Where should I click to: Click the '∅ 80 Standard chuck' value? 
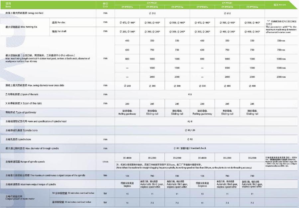tap(190, 148)
